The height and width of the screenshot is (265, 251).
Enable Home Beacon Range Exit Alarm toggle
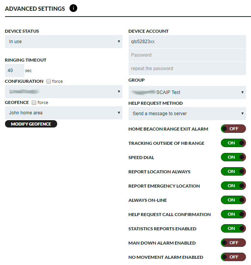pyautogui.click(x=233, y=129)
